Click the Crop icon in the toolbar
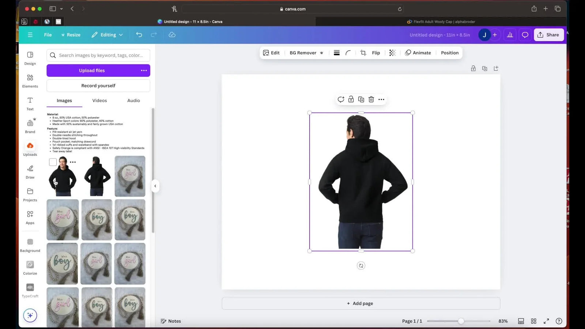Screen dimensions: 585x329 (x=363, y=53)
